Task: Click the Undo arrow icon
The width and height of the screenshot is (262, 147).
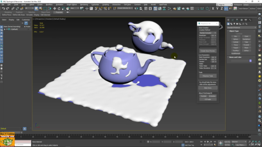Action: pyautogui.click(x=4, y=9)
